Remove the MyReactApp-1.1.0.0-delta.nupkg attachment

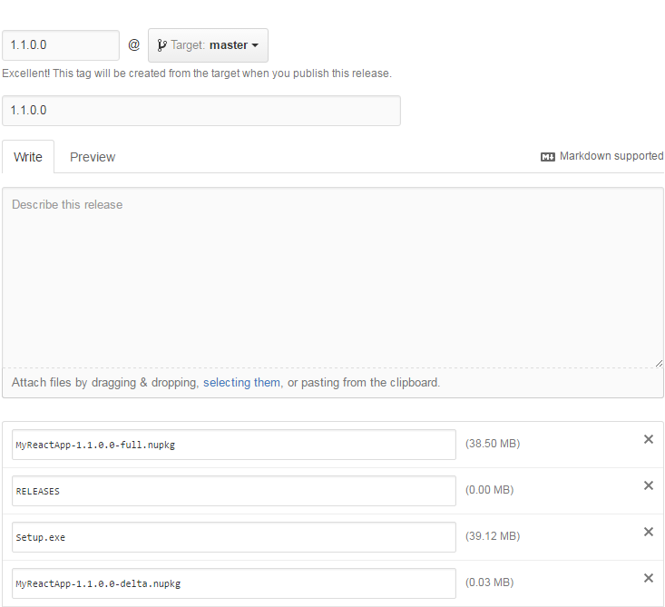[x=648, y=578]
